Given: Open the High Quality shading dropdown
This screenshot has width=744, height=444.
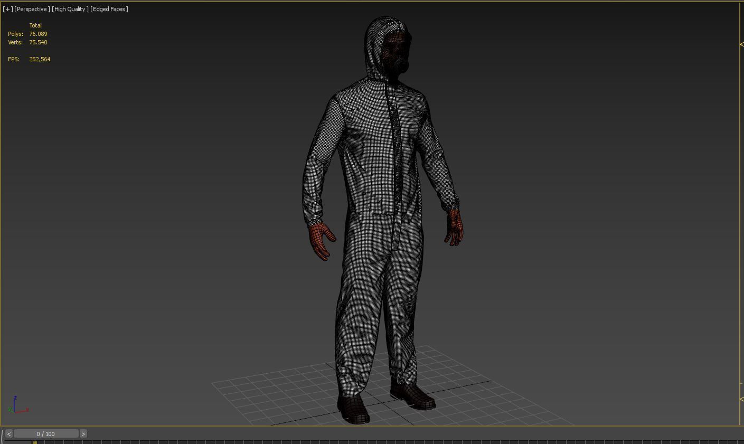Looking at the screenshot, I should 69,9.
